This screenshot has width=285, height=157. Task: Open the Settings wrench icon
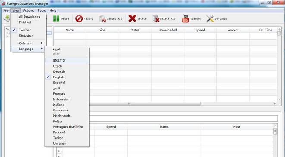pyautogui.click(x=210, y=18)
